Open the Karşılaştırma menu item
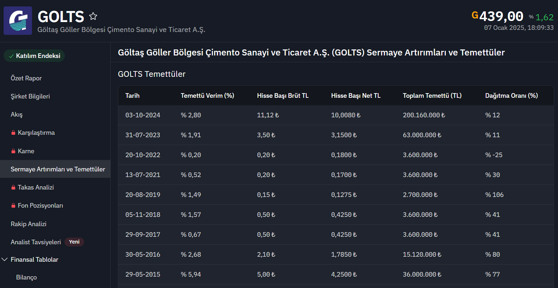This screenshot has width=558, height=288. click(36, 133)
